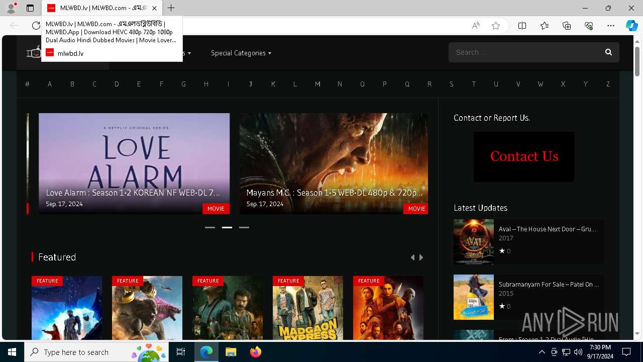Open the browser profile icon
This screenshot has height=362, width=643.
(11, 8)
